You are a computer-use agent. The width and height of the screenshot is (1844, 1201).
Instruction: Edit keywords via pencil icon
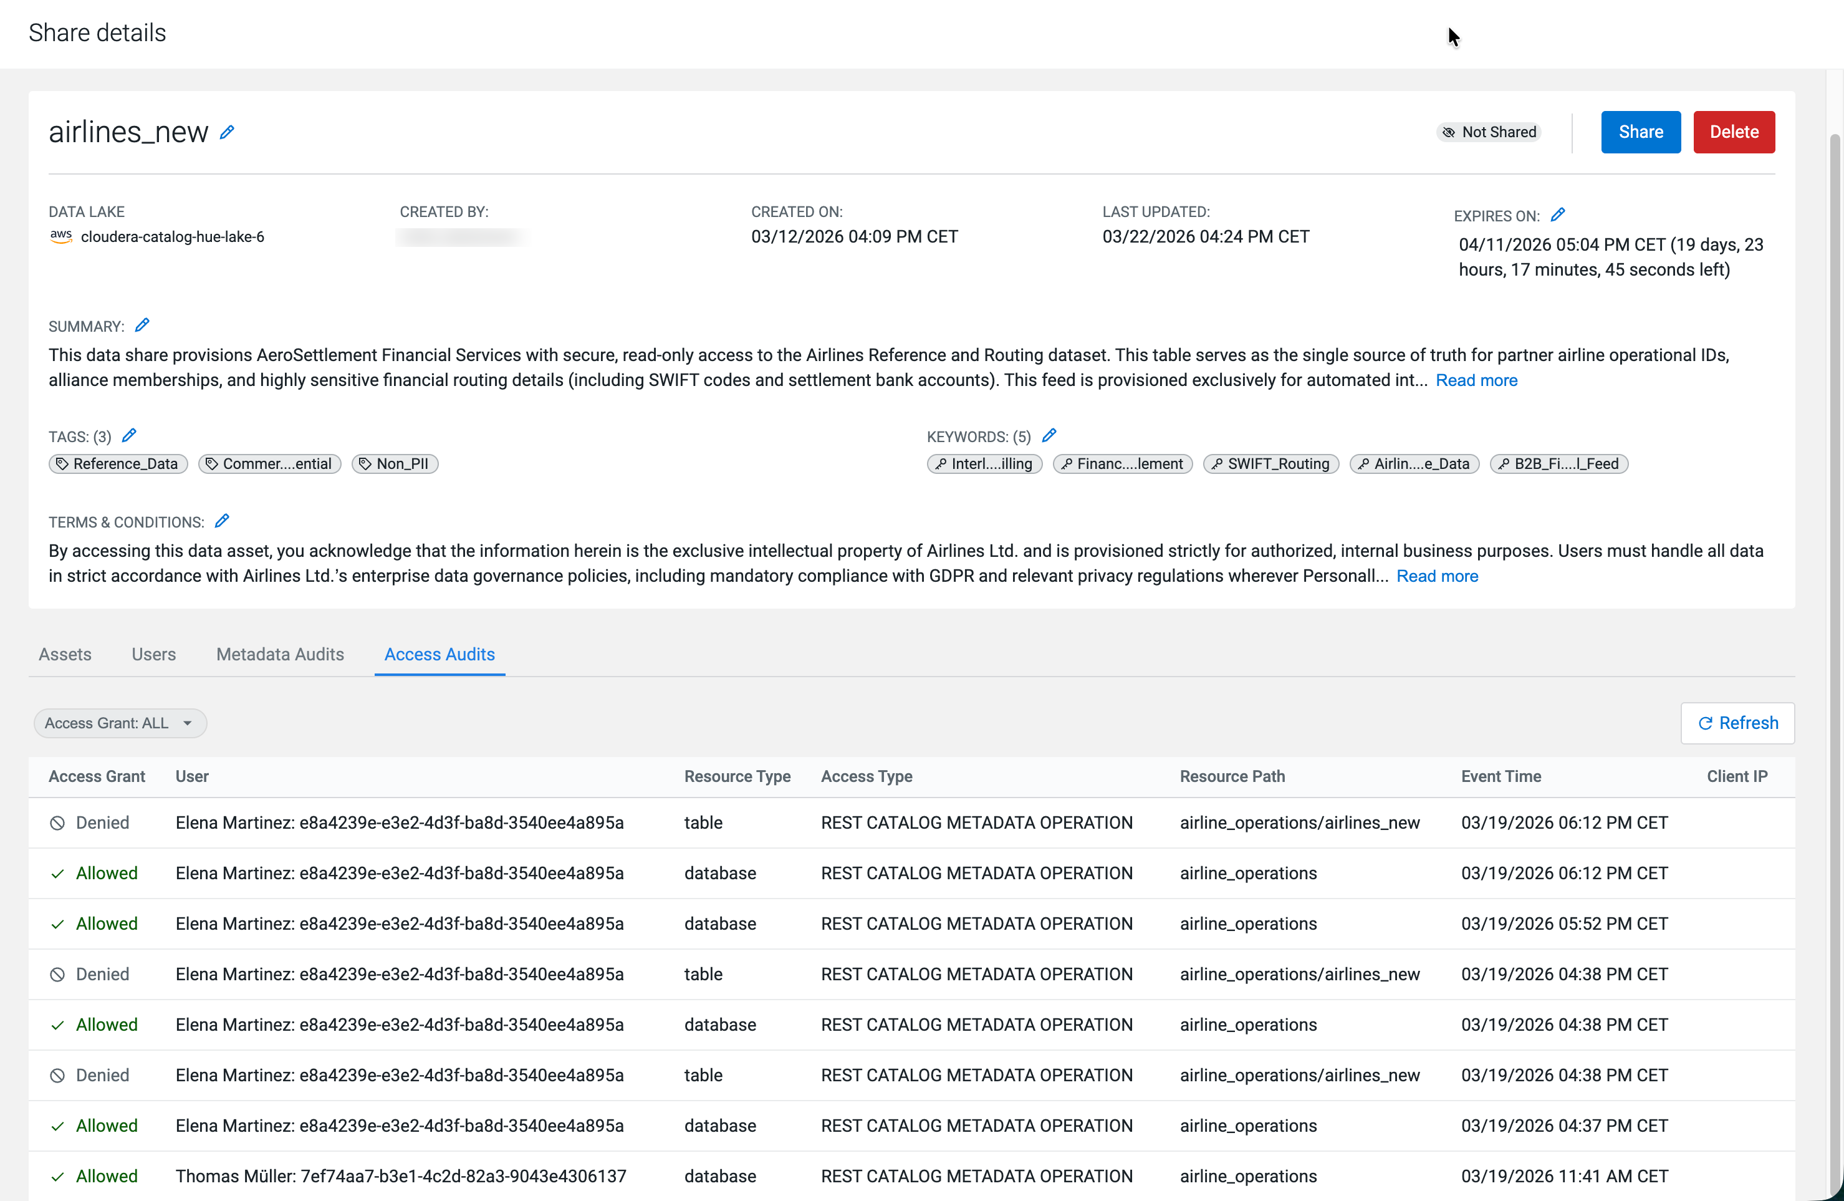pos(1049,435)
